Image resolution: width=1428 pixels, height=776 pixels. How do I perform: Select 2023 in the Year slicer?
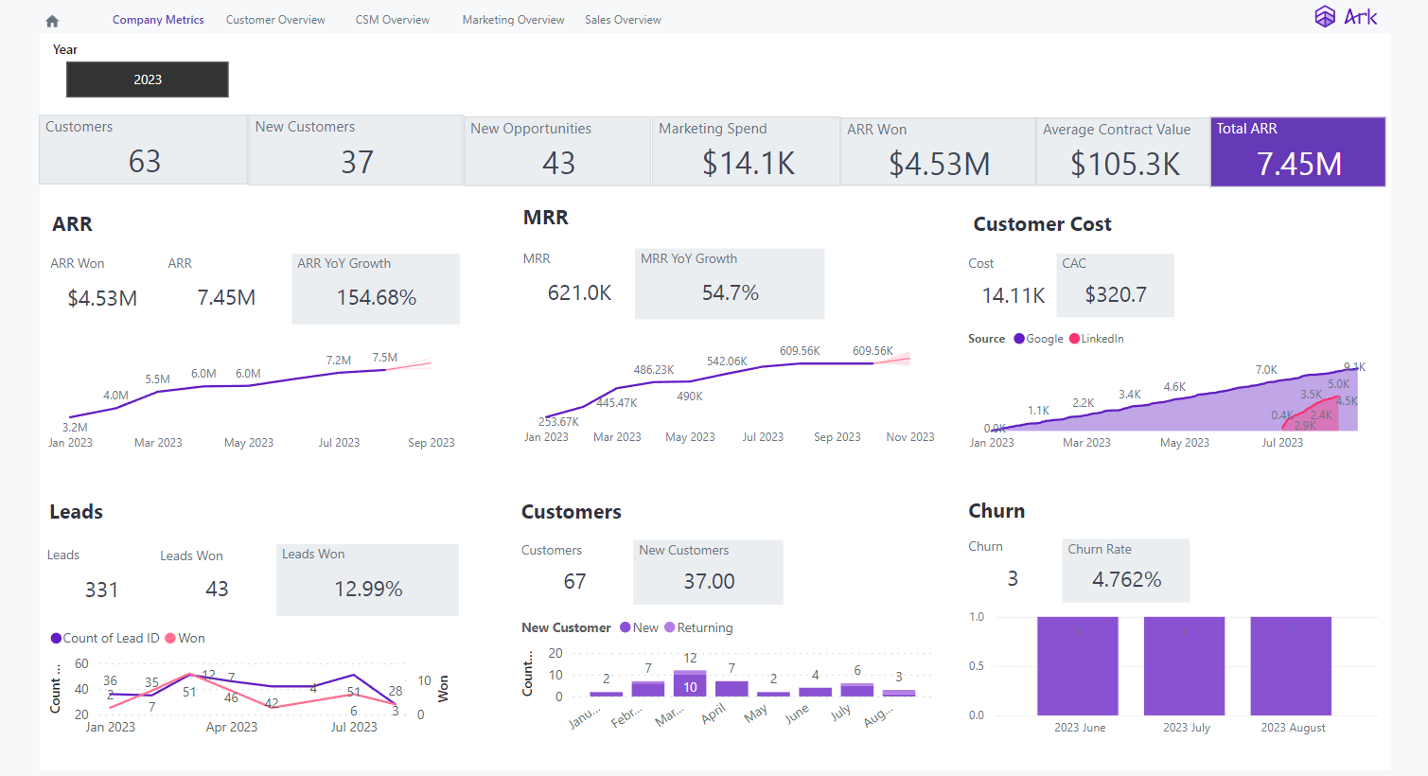tap(147, 79)
